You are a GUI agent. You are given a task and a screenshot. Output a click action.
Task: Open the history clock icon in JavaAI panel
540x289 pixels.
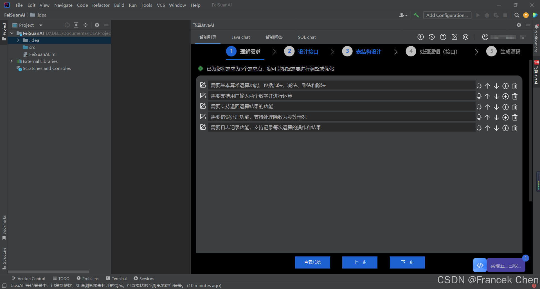point(432,37)
